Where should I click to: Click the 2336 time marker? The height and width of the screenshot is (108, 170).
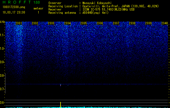pos(100,23)
